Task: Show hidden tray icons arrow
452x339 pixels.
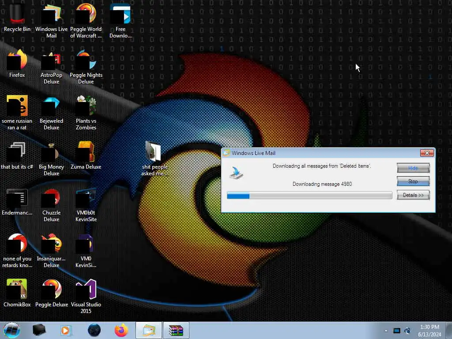Action: [386, 331]
